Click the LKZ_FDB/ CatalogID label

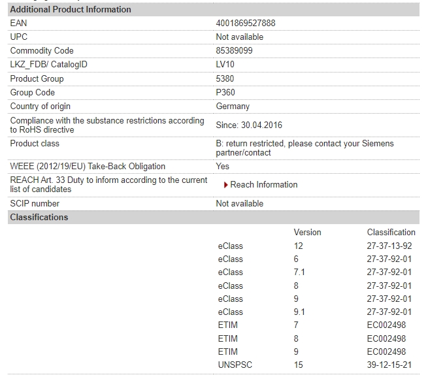(x=48, y=65)
